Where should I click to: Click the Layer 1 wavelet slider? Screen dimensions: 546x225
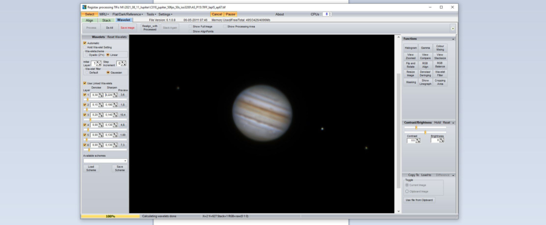pyautogui.click(x=105, y=100)
